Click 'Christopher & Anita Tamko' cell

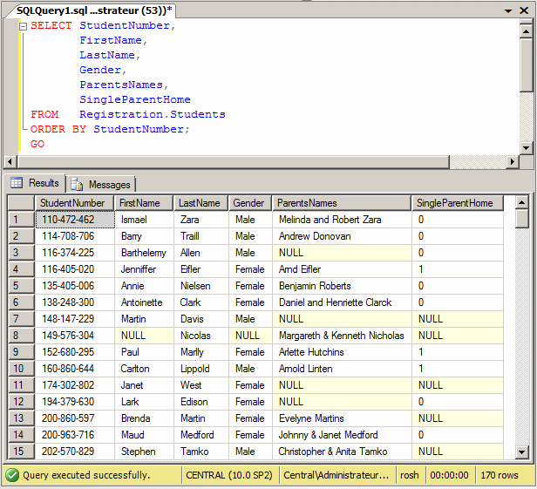click(342, 452)
